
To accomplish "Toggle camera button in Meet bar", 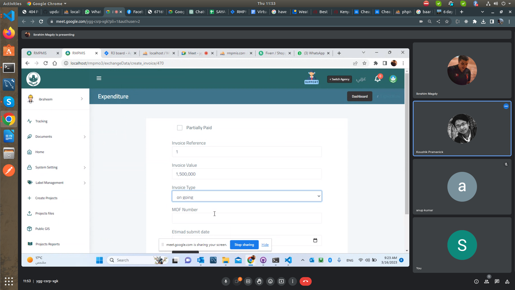I will point(237,281).
